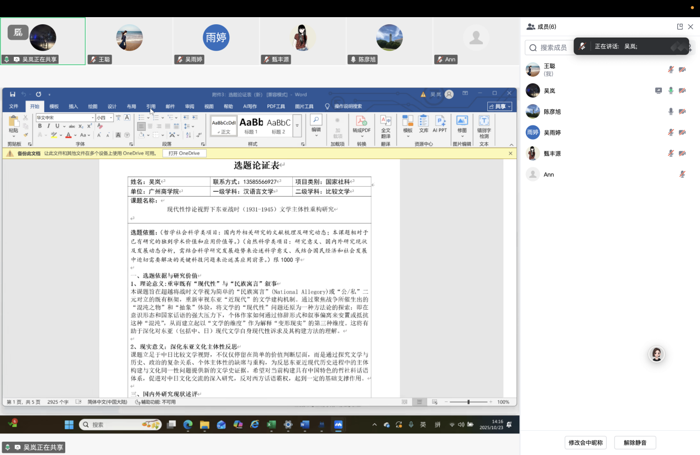Viewport: 700px width, 455px height.
Task: Click the Save icon in Word title bar
Action: [13, 94]
